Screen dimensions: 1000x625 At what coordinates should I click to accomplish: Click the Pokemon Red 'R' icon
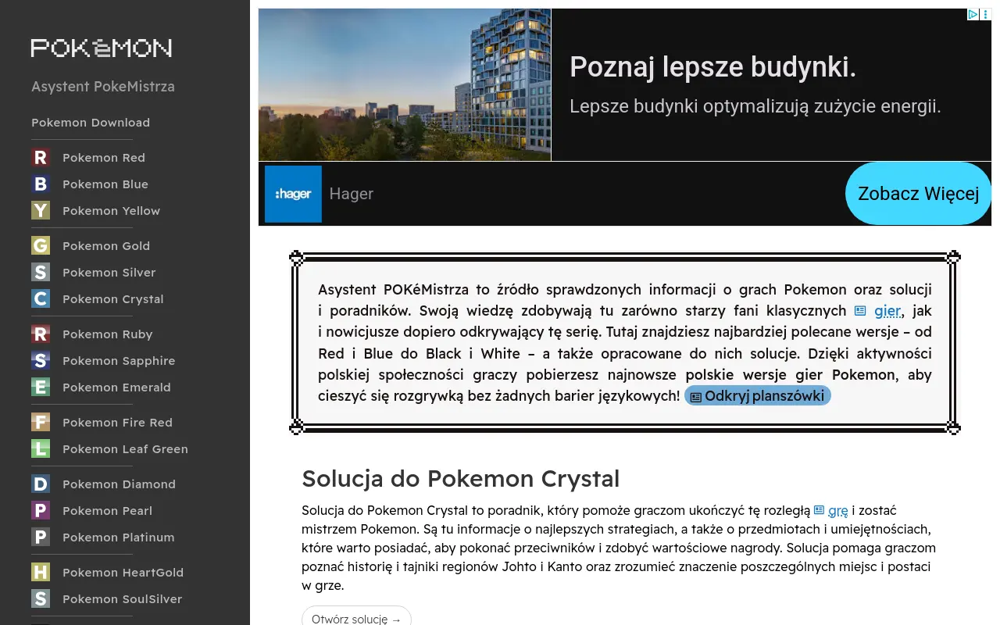point(41,158)
